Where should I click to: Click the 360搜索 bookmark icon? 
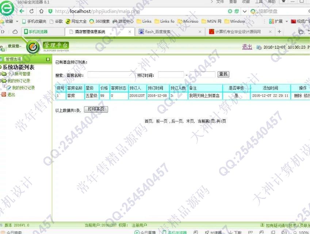[x=92, y=22]
